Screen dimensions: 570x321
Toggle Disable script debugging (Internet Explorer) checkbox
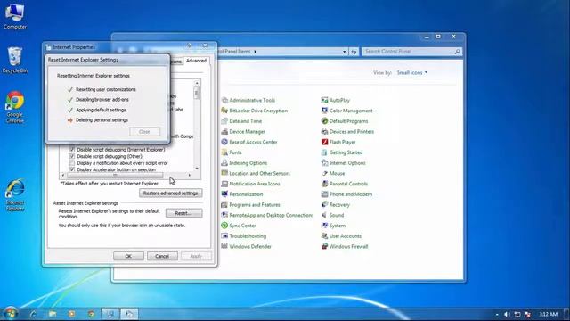72,150
